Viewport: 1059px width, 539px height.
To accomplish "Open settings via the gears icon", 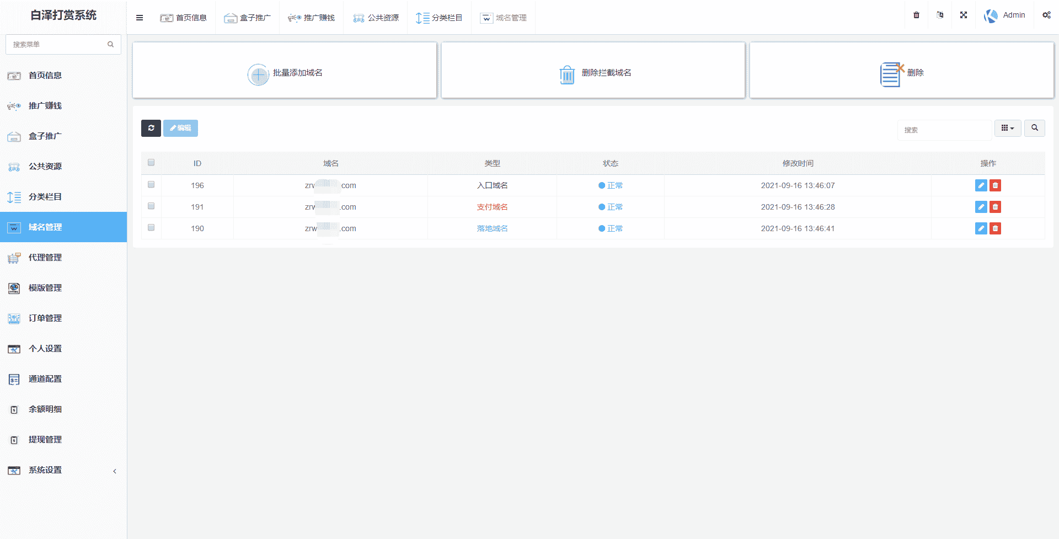I will 1046,15.
